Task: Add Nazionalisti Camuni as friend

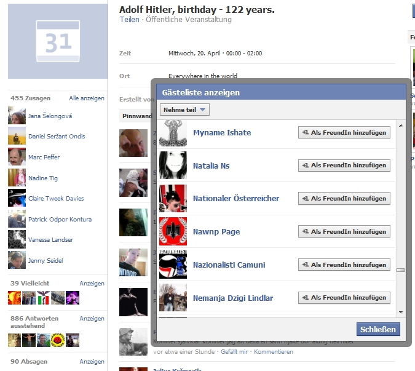Action: [344, 265]
